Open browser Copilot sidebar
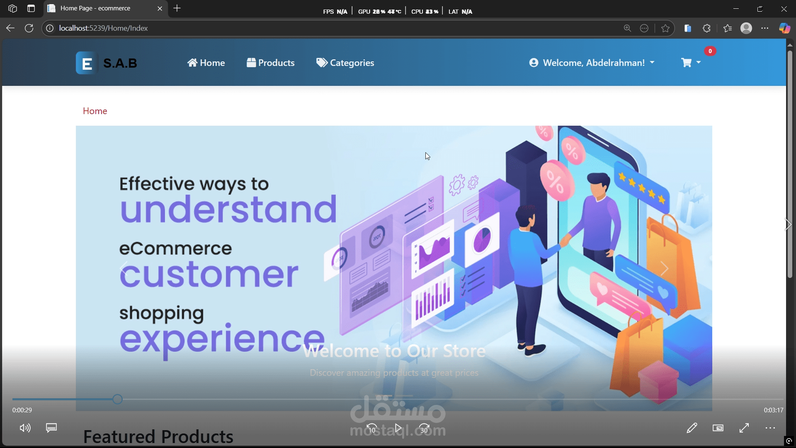796x448 pixels. click(x=784, y=28)
